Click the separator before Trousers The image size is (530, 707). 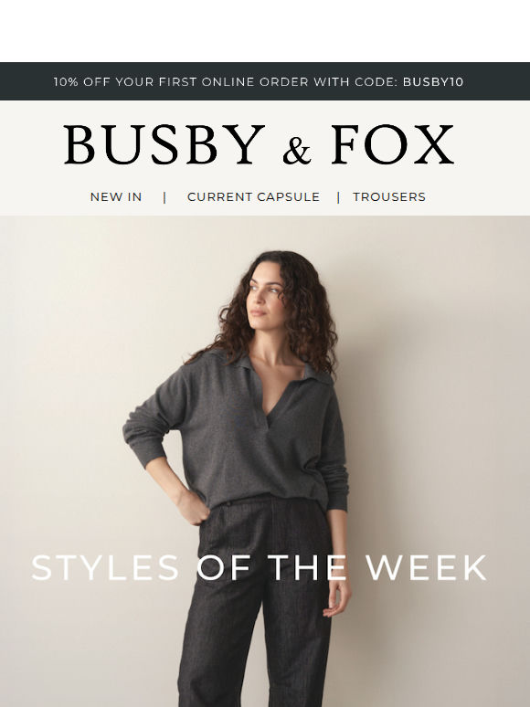click(338, 197)
